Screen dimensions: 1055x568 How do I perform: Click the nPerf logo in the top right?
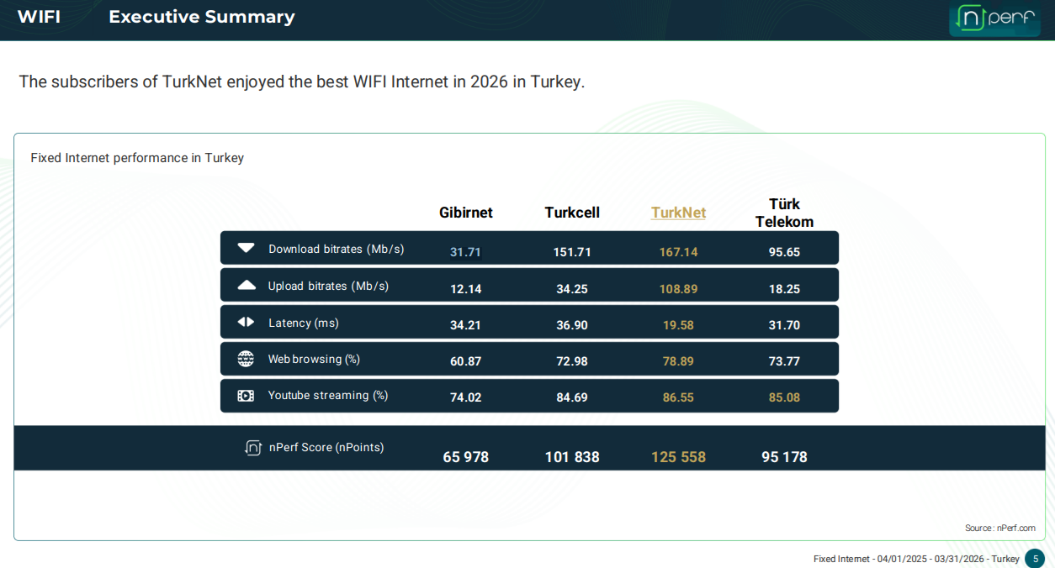coord(994,18)
